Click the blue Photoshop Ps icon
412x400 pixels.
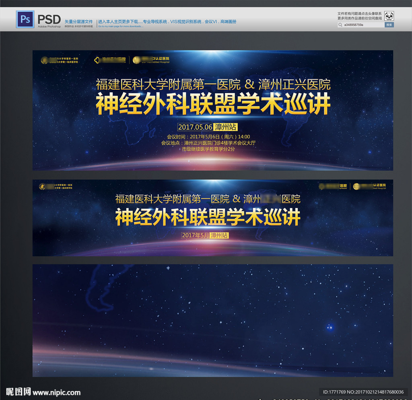pyautogui.click(x=25, y=19)
